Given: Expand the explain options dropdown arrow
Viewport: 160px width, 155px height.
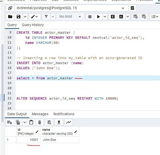Looking at the screenshot, I should 128,16.
